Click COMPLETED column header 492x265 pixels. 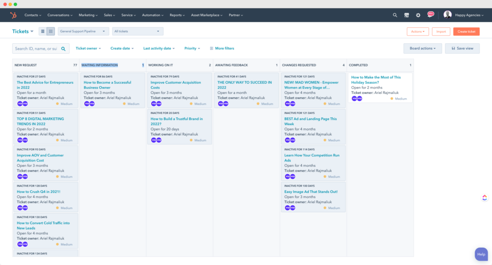pos(358,65)
